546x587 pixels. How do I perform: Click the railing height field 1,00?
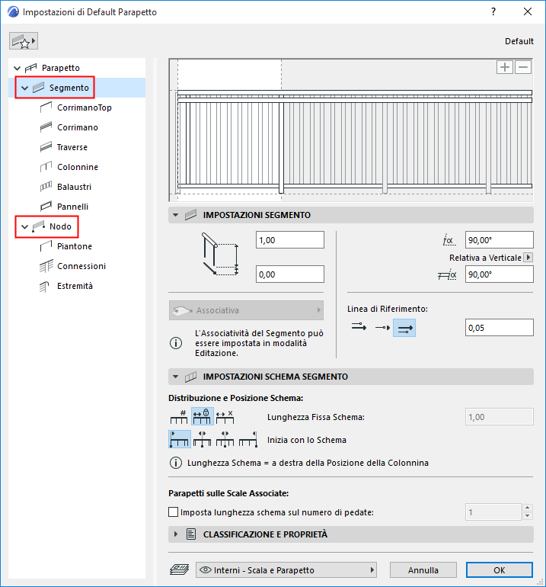(290, 240)
